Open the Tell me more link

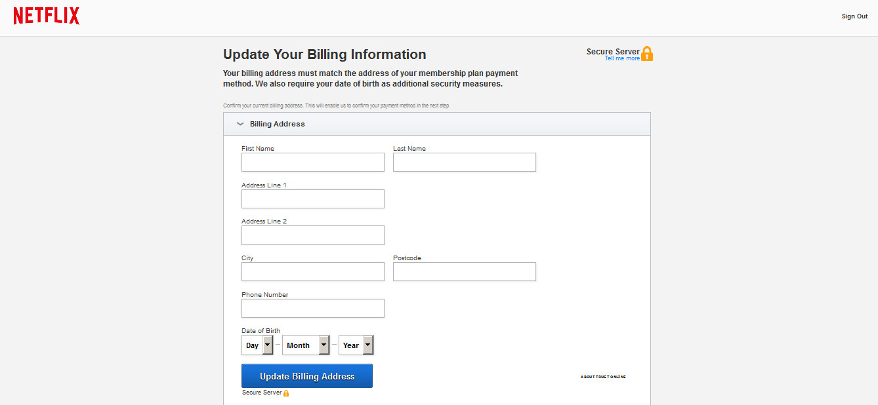pyautogui.click(x=622, y=58)
